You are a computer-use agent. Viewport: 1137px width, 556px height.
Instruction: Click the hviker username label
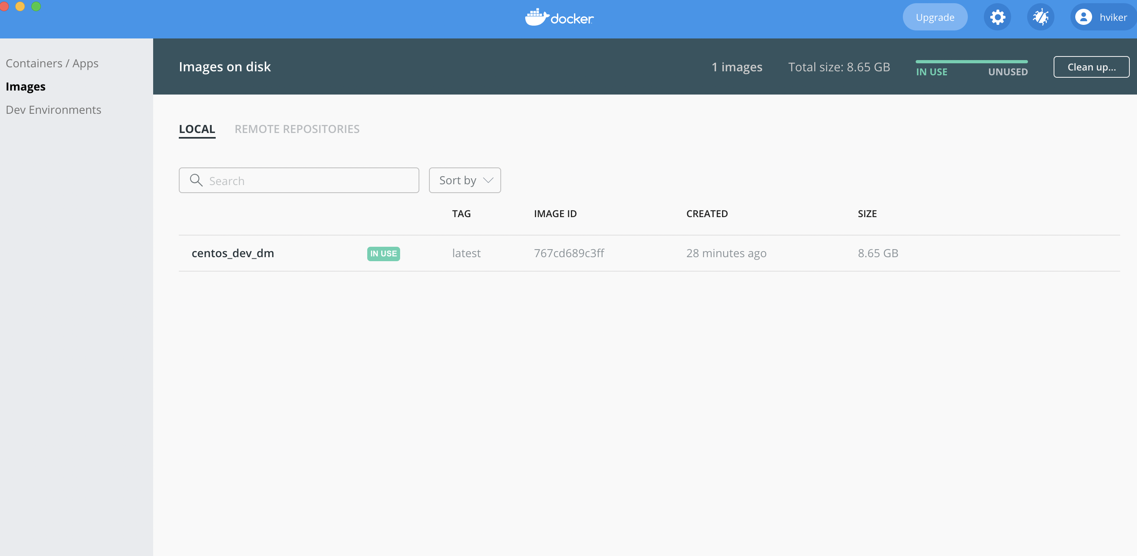coord(1113,17)
